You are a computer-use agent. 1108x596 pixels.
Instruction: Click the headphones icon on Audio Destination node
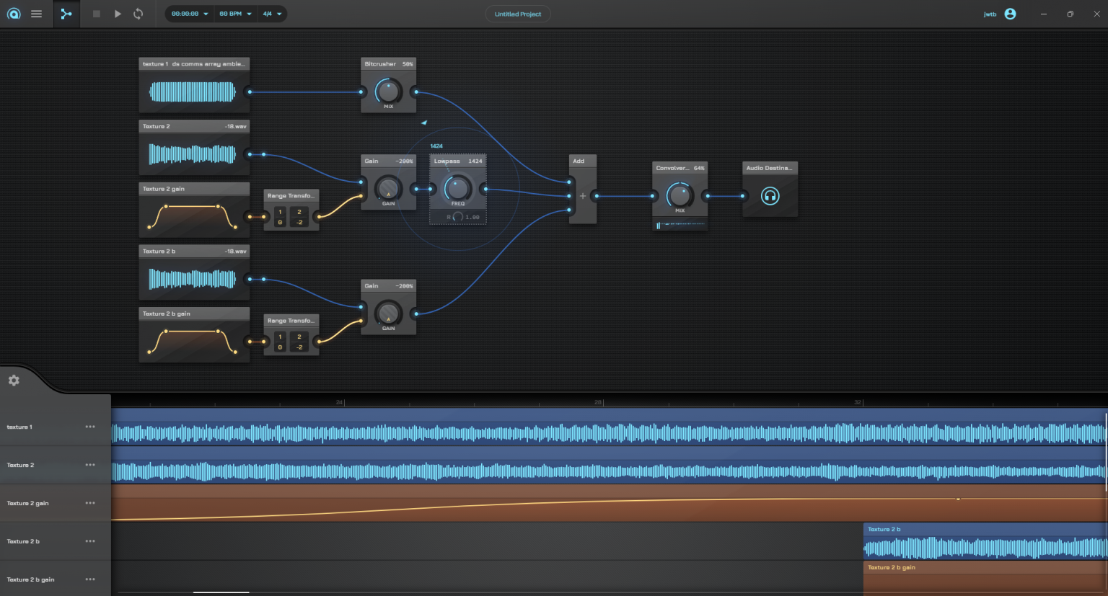coord(769,195)
